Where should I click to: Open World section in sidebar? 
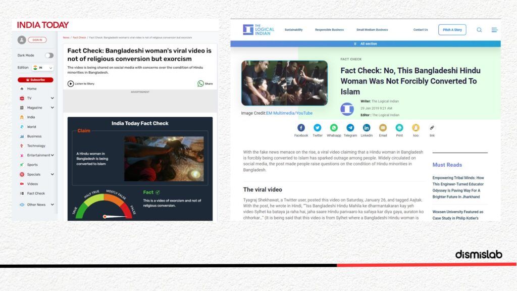(x=31, y=127)
